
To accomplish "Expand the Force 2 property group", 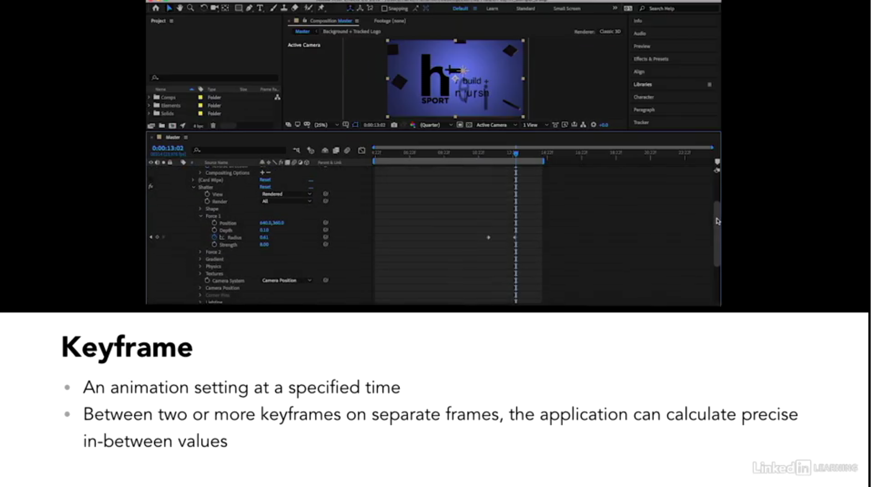I will [200, 252].
